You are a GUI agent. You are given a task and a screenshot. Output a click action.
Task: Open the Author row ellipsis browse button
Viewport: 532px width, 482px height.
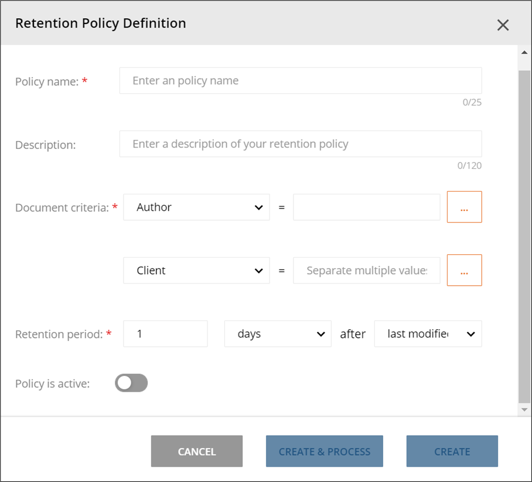click(464, 207)
